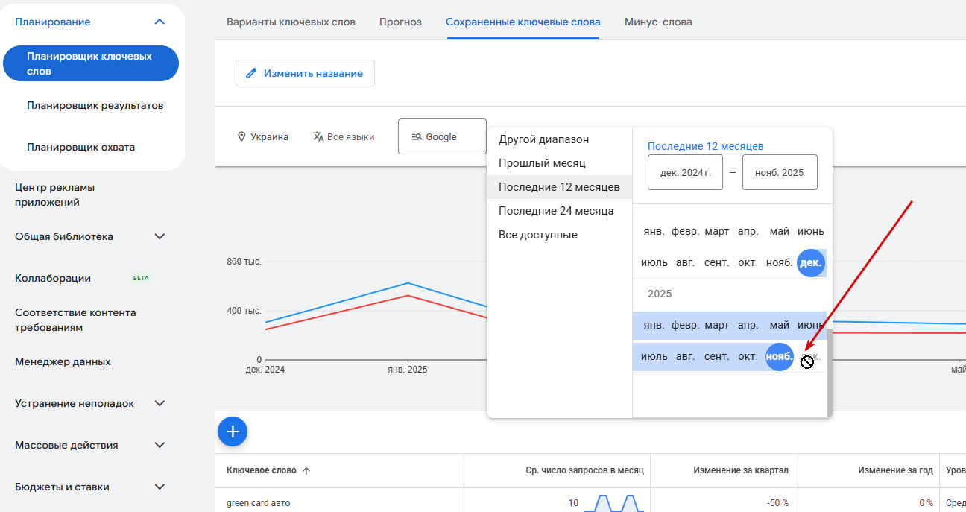Pick февр. in the 2025 calendar row
The image size is (966, 512).
[x=686, y=326]
